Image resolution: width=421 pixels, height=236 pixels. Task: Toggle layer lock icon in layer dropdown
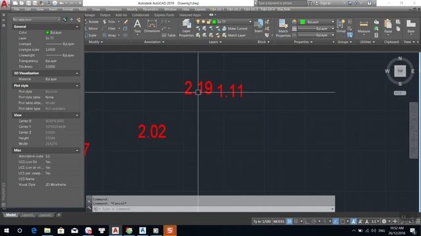click(209, 22)
